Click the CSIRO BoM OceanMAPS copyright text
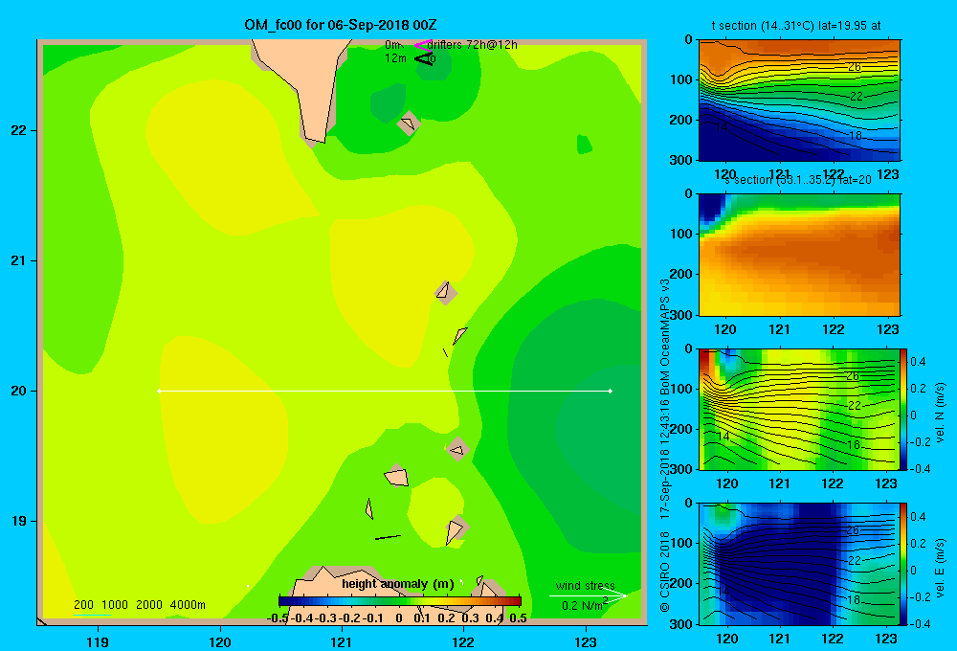 click(665, 446)
